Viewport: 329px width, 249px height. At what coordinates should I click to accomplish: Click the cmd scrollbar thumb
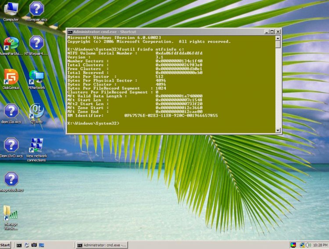click(x=278, y=44)
